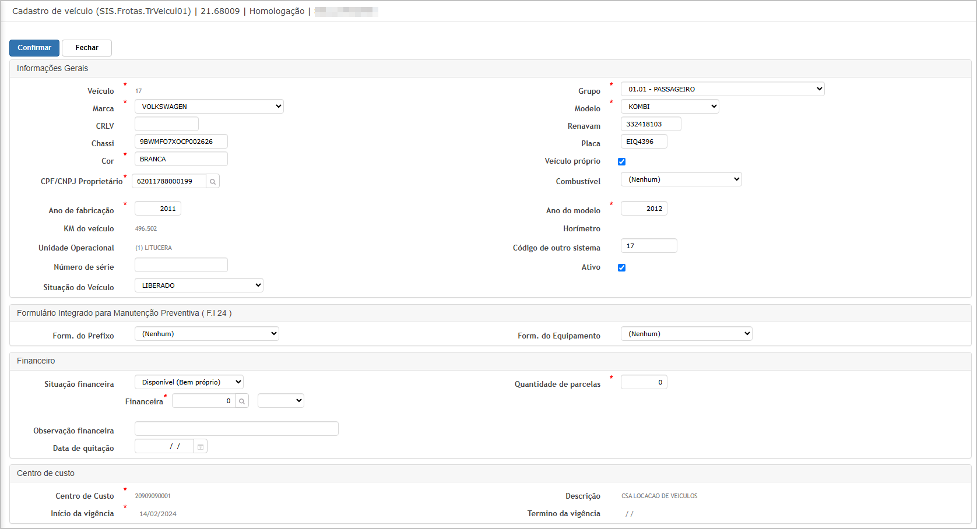Click the CPF/CNPJ Proprietário search magnifier icon

coord(213,182)
